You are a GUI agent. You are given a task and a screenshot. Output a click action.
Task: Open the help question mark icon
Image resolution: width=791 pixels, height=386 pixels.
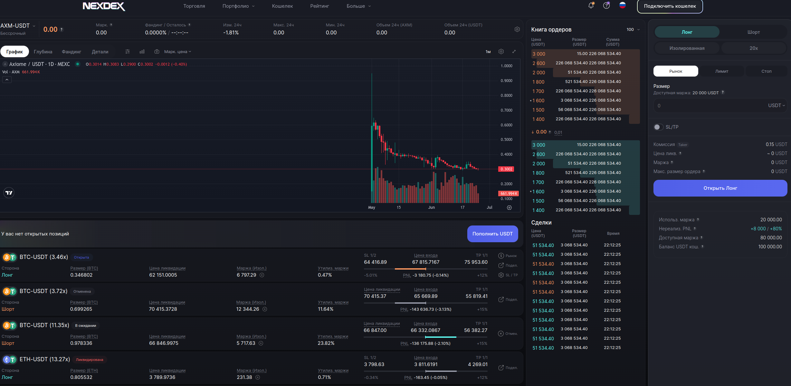(606, 5)
